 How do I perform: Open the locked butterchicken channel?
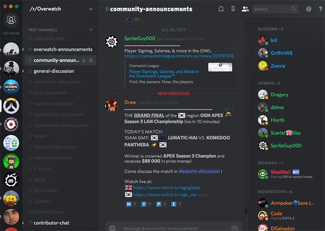coord(60,212)
